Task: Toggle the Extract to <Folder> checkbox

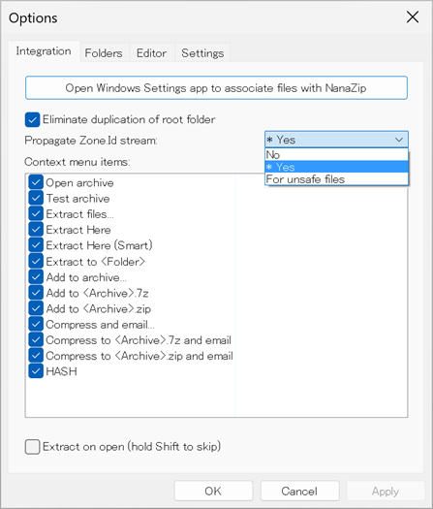Action: [36, 261]
